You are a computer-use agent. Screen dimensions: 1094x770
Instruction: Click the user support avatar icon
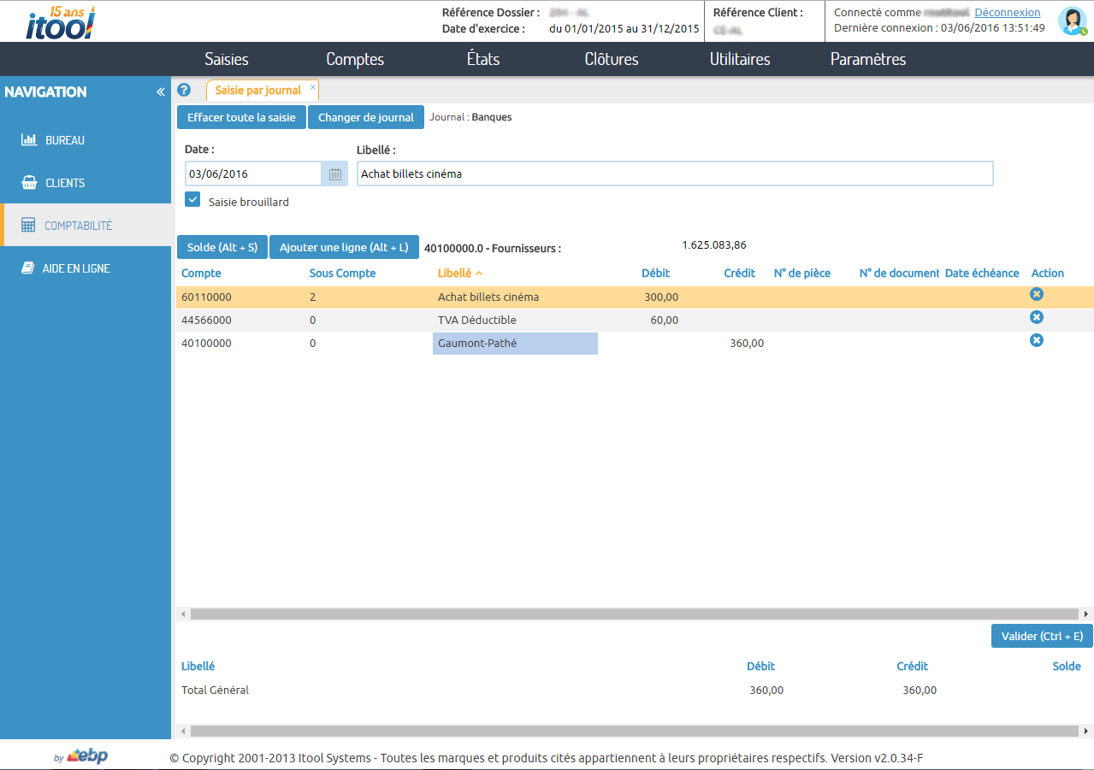[x=1071, y=21]
